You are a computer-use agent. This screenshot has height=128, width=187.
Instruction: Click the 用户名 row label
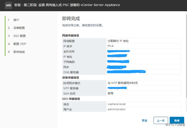pos(68,109)
